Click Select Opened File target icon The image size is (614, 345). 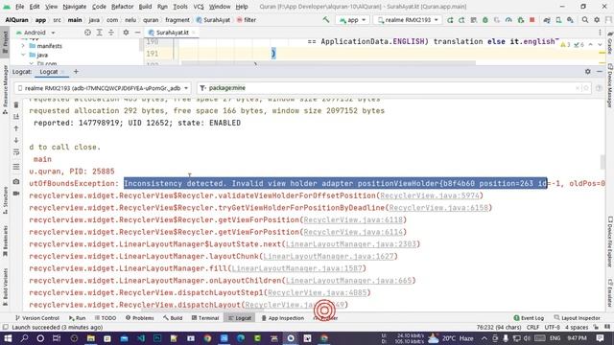point(87,33)
